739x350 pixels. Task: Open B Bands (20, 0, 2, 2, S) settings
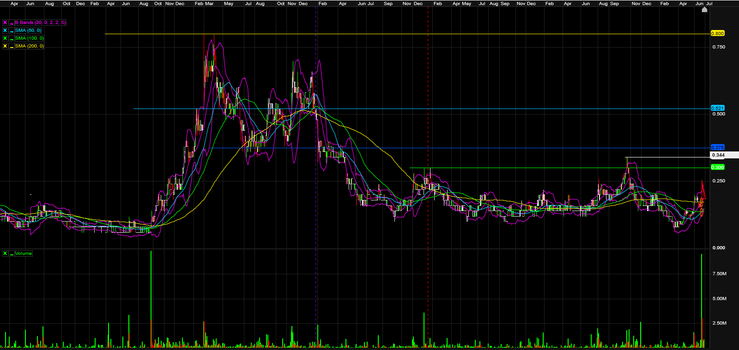(x=41, y=23)
